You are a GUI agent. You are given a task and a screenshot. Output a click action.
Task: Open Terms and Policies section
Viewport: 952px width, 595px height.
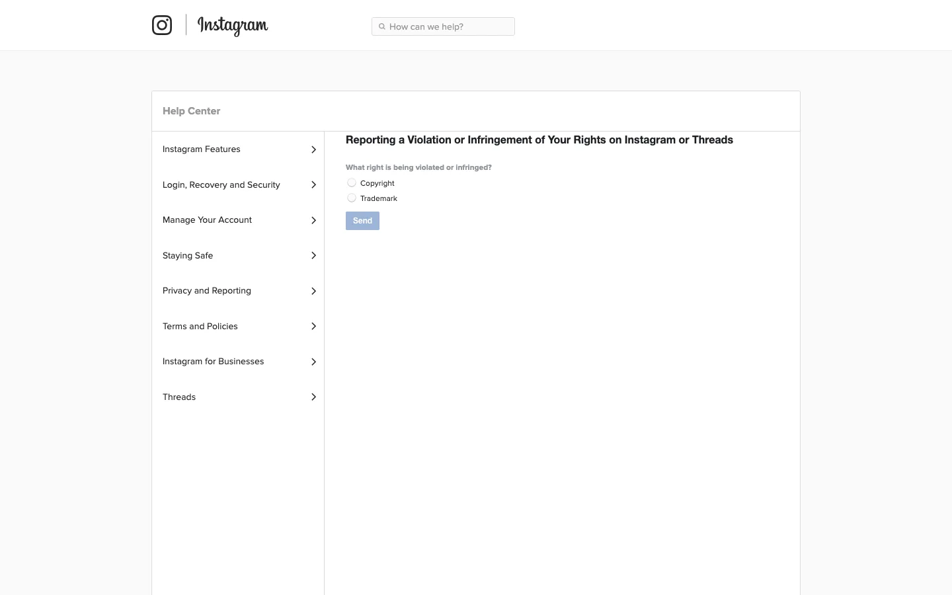point(238,326)
